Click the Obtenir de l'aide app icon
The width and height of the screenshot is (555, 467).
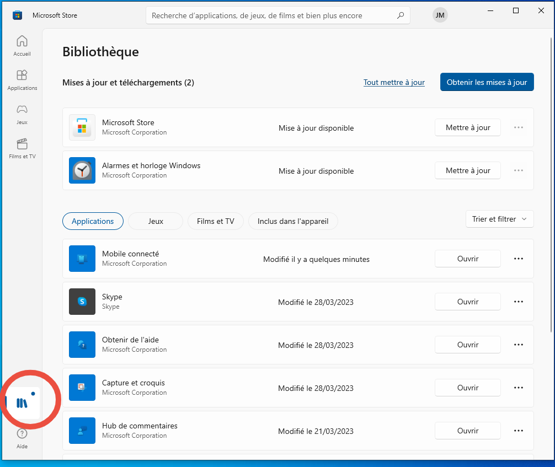[82, 345]
